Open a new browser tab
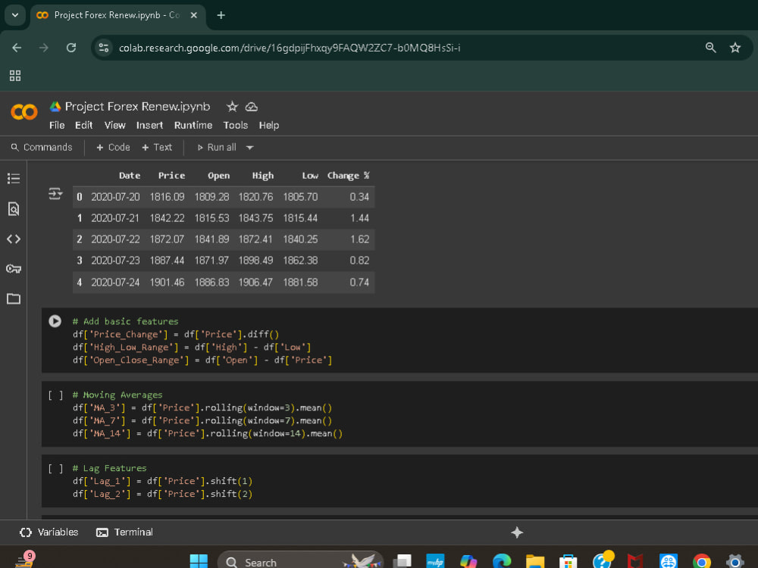 221,15
